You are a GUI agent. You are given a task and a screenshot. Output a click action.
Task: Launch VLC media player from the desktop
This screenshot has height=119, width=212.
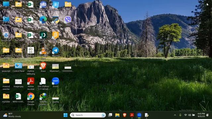click(x=43, y=51)
